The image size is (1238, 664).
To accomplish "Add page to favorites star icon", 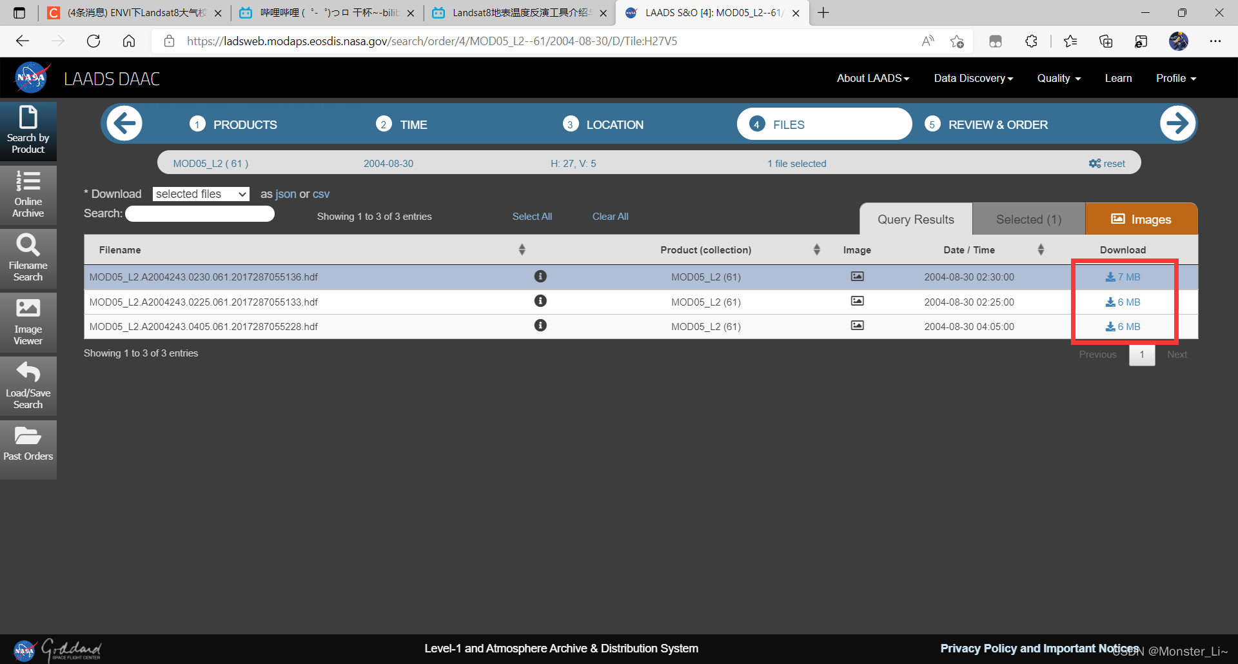I will click(x=957, y=41).
